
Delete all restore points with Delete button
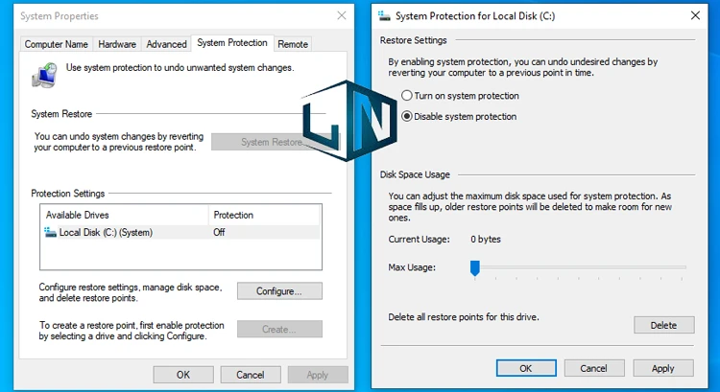664,325
